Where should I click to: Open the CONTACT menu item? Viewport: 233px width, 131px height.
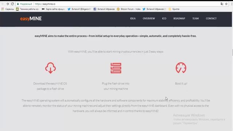[211, 19]
